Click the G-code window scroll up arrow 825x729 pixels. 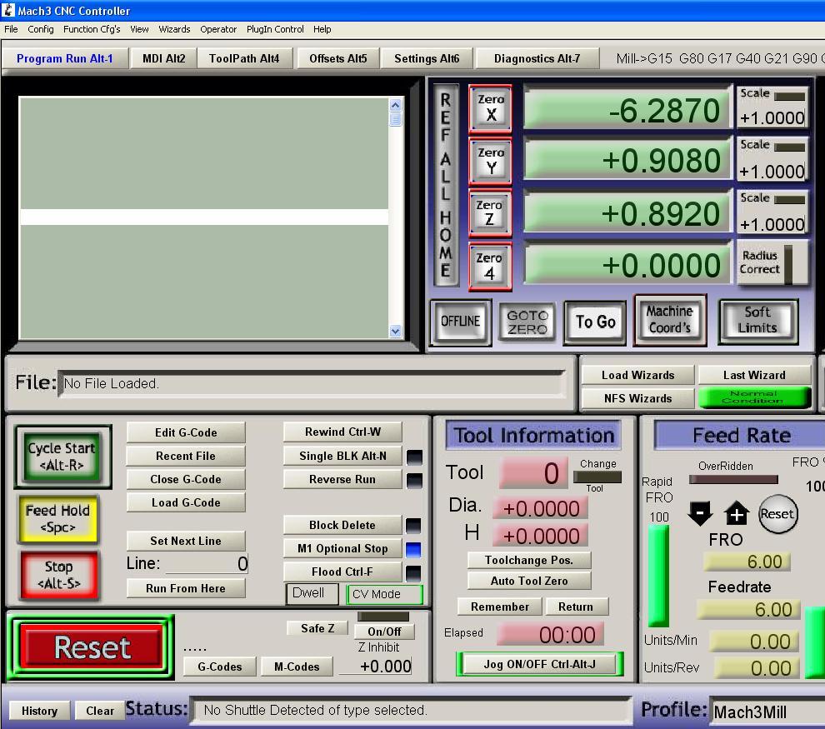[x=395, y=105]
